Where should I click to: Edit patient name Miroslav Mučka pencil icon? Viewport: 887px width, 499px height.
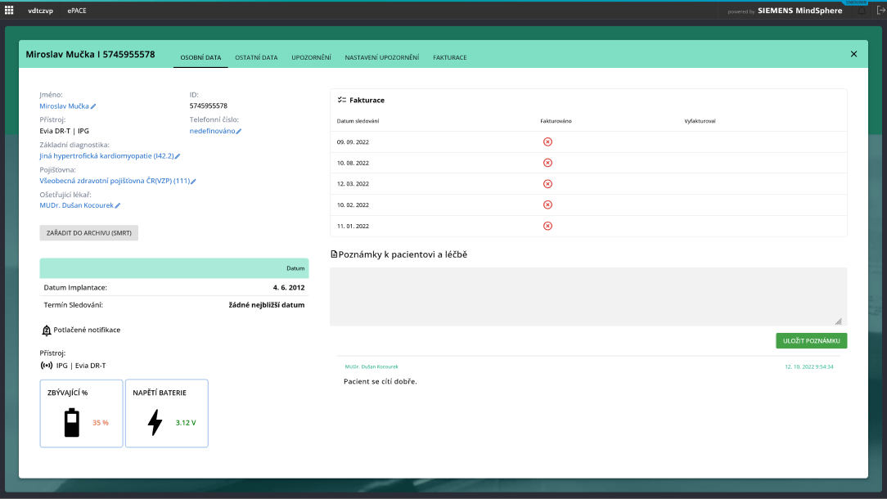pyautogui.click(x=93, y=106)
